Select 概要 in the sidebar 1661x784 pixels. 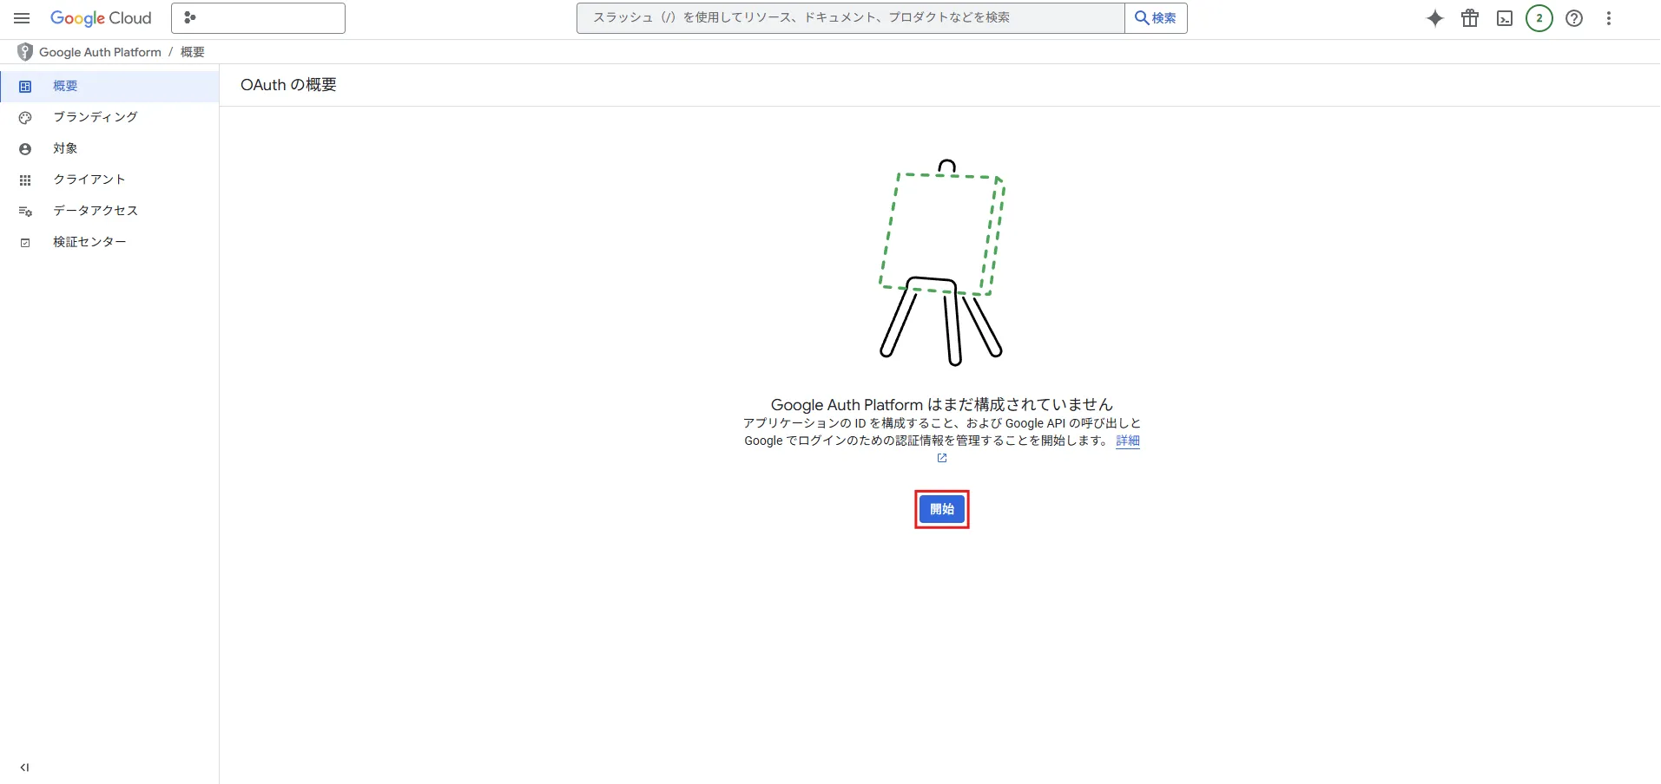tap(109, 86)
